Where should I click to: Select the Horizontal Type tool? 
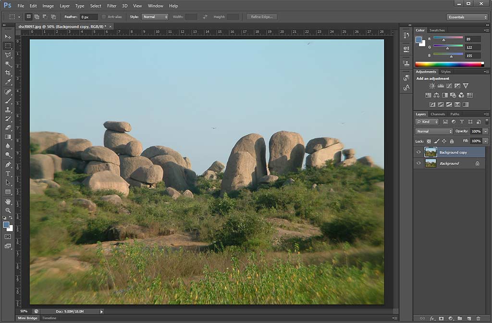[8, 173]
